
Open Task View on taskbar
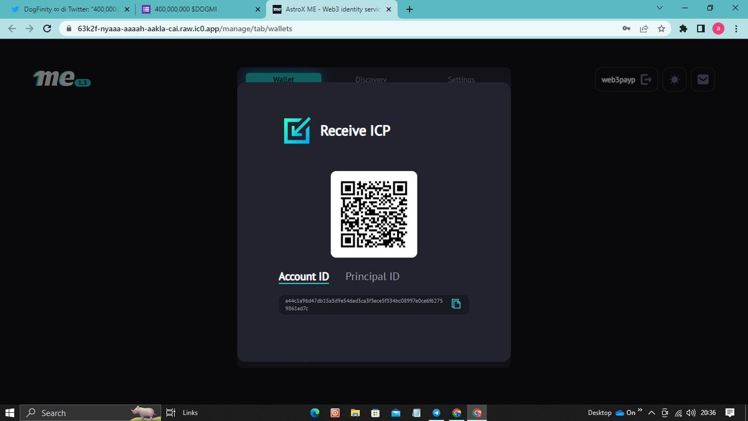(171, 412)
